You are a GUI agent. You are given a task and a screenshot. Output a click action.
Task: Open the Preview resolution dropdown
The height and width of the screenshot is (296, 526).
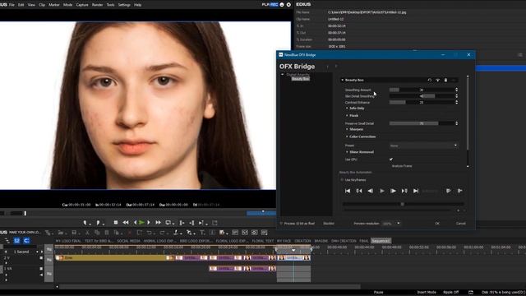pos(391,224)
